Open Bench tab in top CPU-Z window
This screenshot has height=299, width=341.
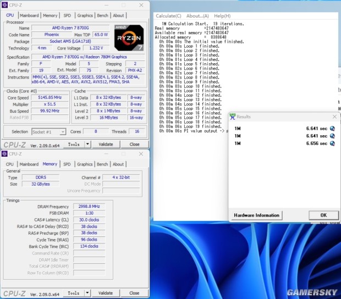(102, 15)
